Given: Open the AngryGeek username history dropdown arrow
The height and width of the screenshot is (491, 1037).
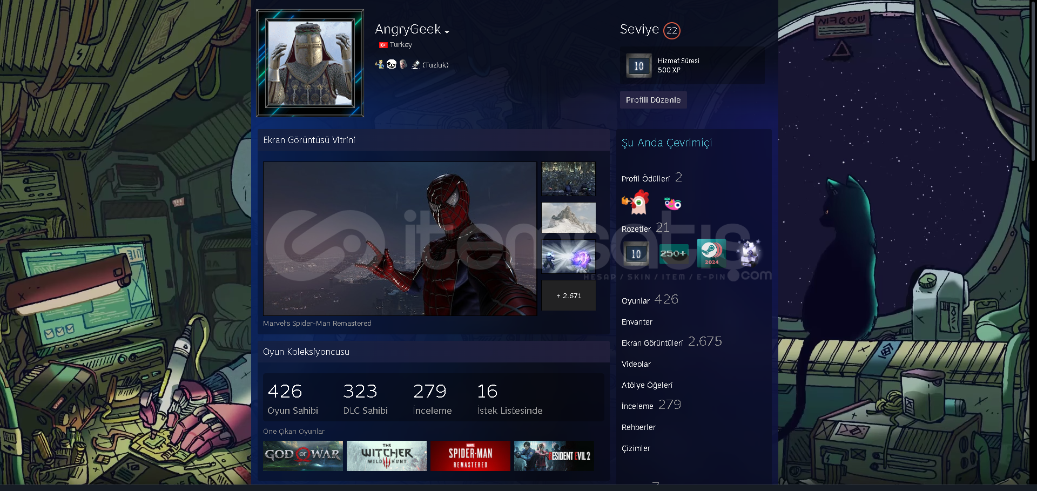Looking at the screenshot, I should (x=447, y=32).
